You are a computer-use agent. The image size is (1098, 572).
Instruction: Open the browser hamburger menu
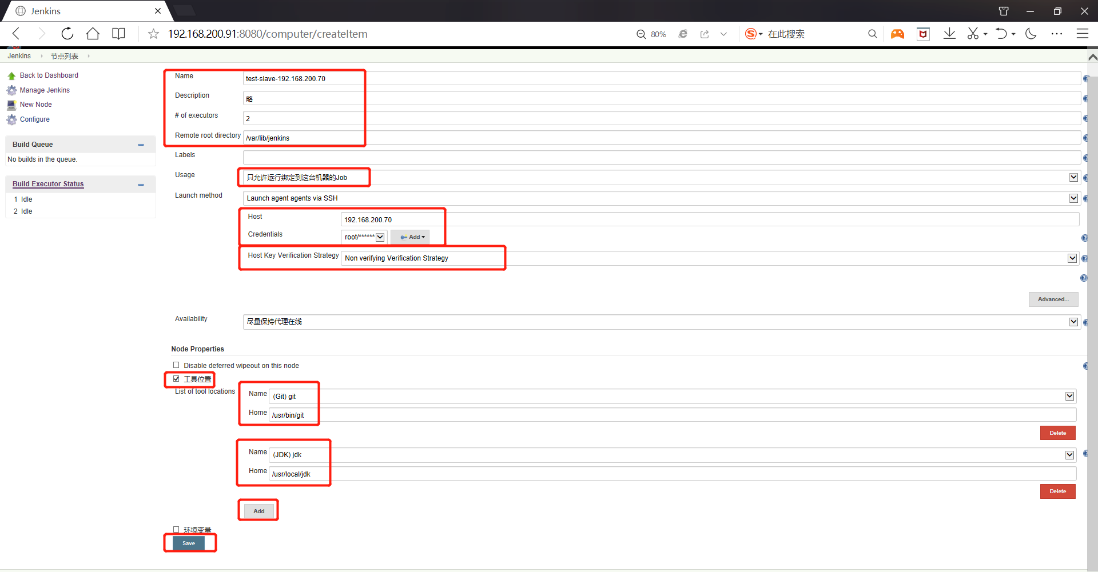pos(1083,34)
